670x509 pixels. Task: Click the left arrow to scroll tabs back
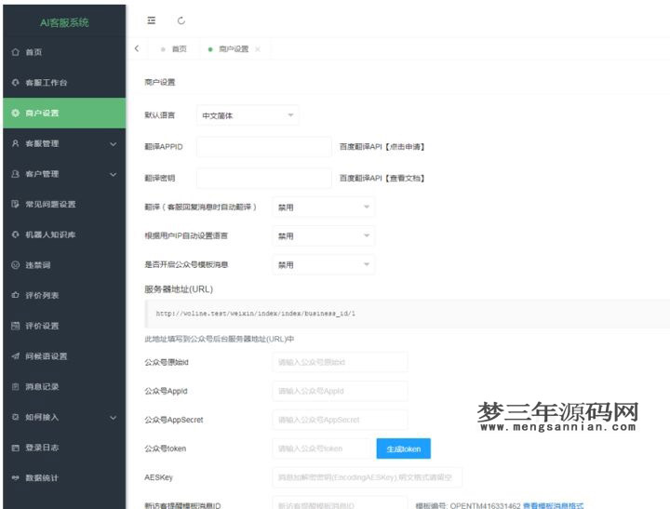137,48
